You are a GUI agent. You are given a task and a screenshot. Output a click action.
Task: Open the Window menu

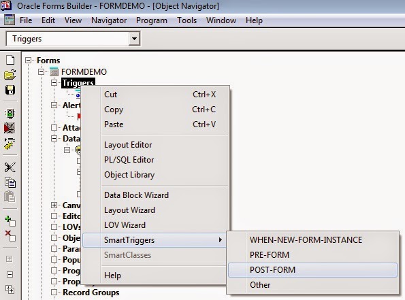tap(221, 20)
